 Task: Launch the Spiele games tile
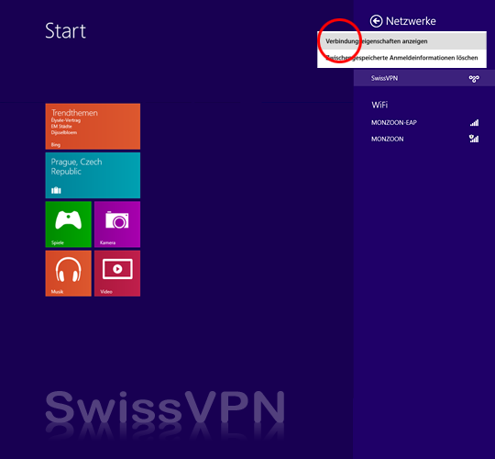pyautogui.click(x=68, y=224)
